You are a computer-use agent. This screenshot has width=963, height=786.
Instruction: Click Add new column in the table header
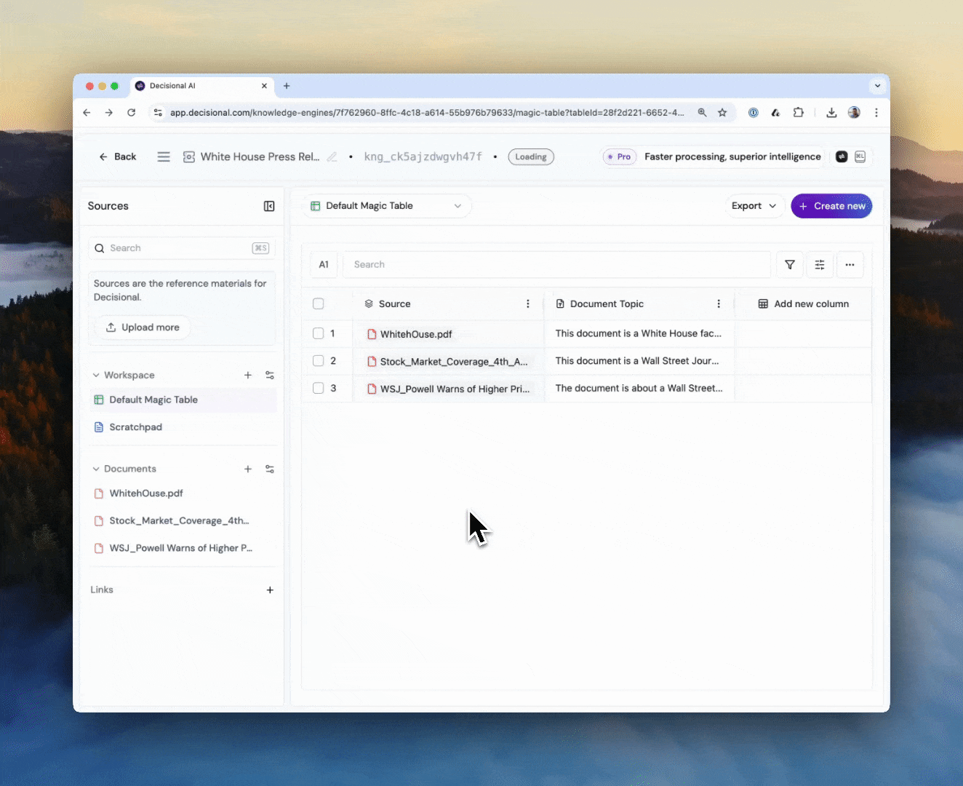(x=803, y=303)
